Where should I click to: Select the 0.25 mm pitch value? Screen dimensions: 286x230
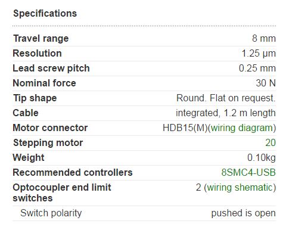click(x=257, y=68)
